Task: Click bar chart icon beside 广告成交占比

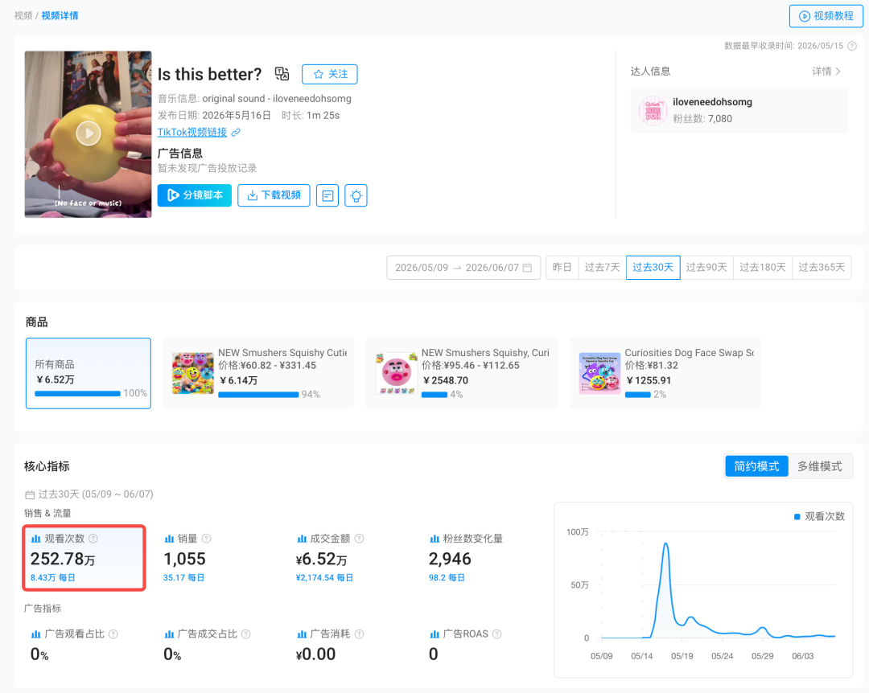Action: (169, 634)
